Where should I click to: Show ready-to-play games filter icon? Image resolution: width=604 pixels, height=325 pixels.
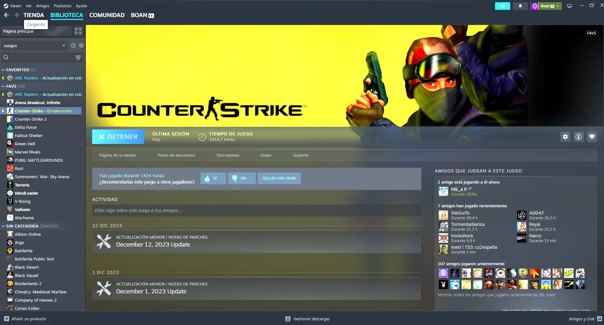(x=81, y=46)
